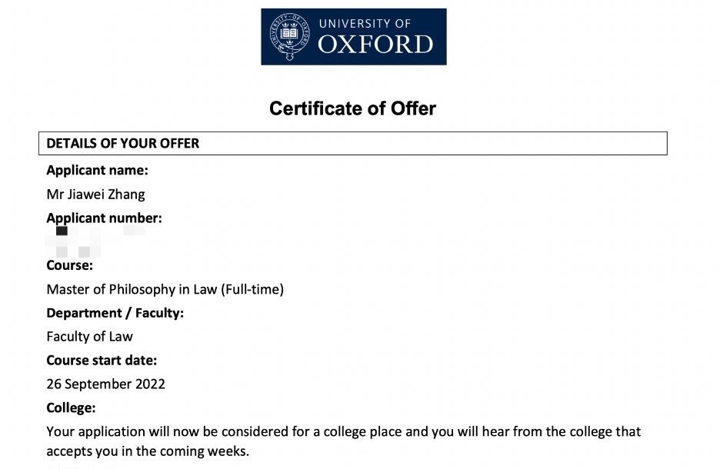Click the Applicant name label
This screenshot has height=469, width=720.
coord(98,170)
